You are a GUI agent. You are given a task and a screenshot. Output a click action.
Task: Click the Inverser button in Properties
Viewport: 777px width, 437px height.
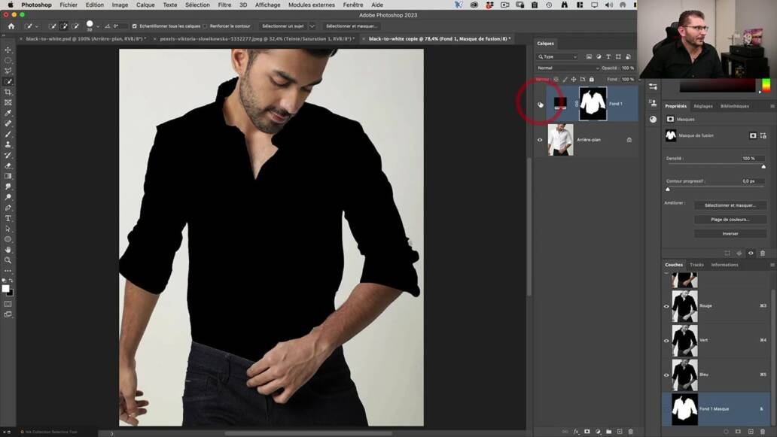tap(730, 233)
